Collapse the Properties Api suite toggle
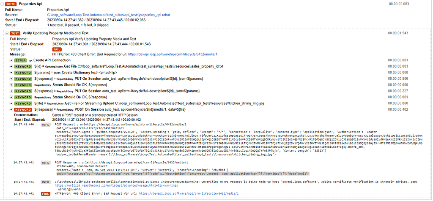This screenshot has height=201, width=433. click(x=2, y=4)
